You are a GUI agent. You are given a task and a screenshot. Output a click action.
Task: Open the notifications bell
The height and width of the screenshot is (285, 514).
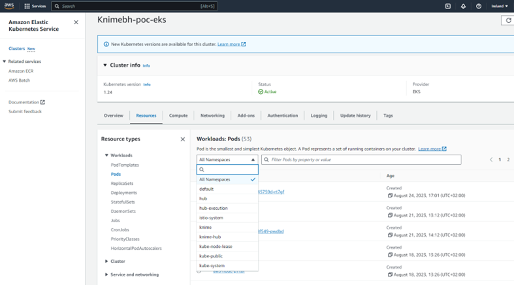(x=463, y=7)
